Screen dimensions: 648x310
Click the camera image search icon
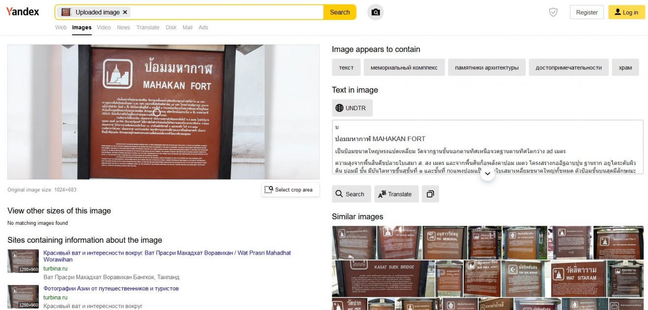click(x=376, y=12)
